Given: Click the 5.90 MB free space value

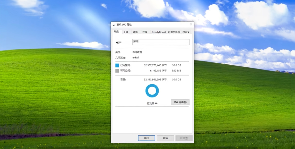Looking at the screenshot, I should [x=177, y=71].
